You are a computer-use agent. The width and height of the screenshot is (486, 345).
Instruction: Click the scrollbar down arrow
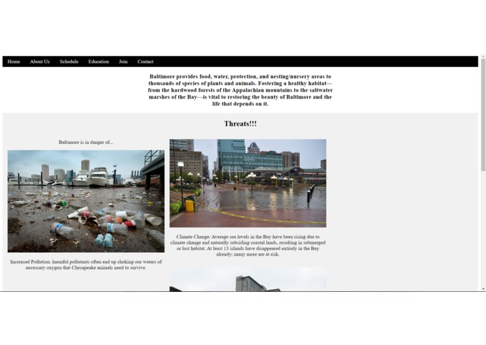tap(483, 288)
